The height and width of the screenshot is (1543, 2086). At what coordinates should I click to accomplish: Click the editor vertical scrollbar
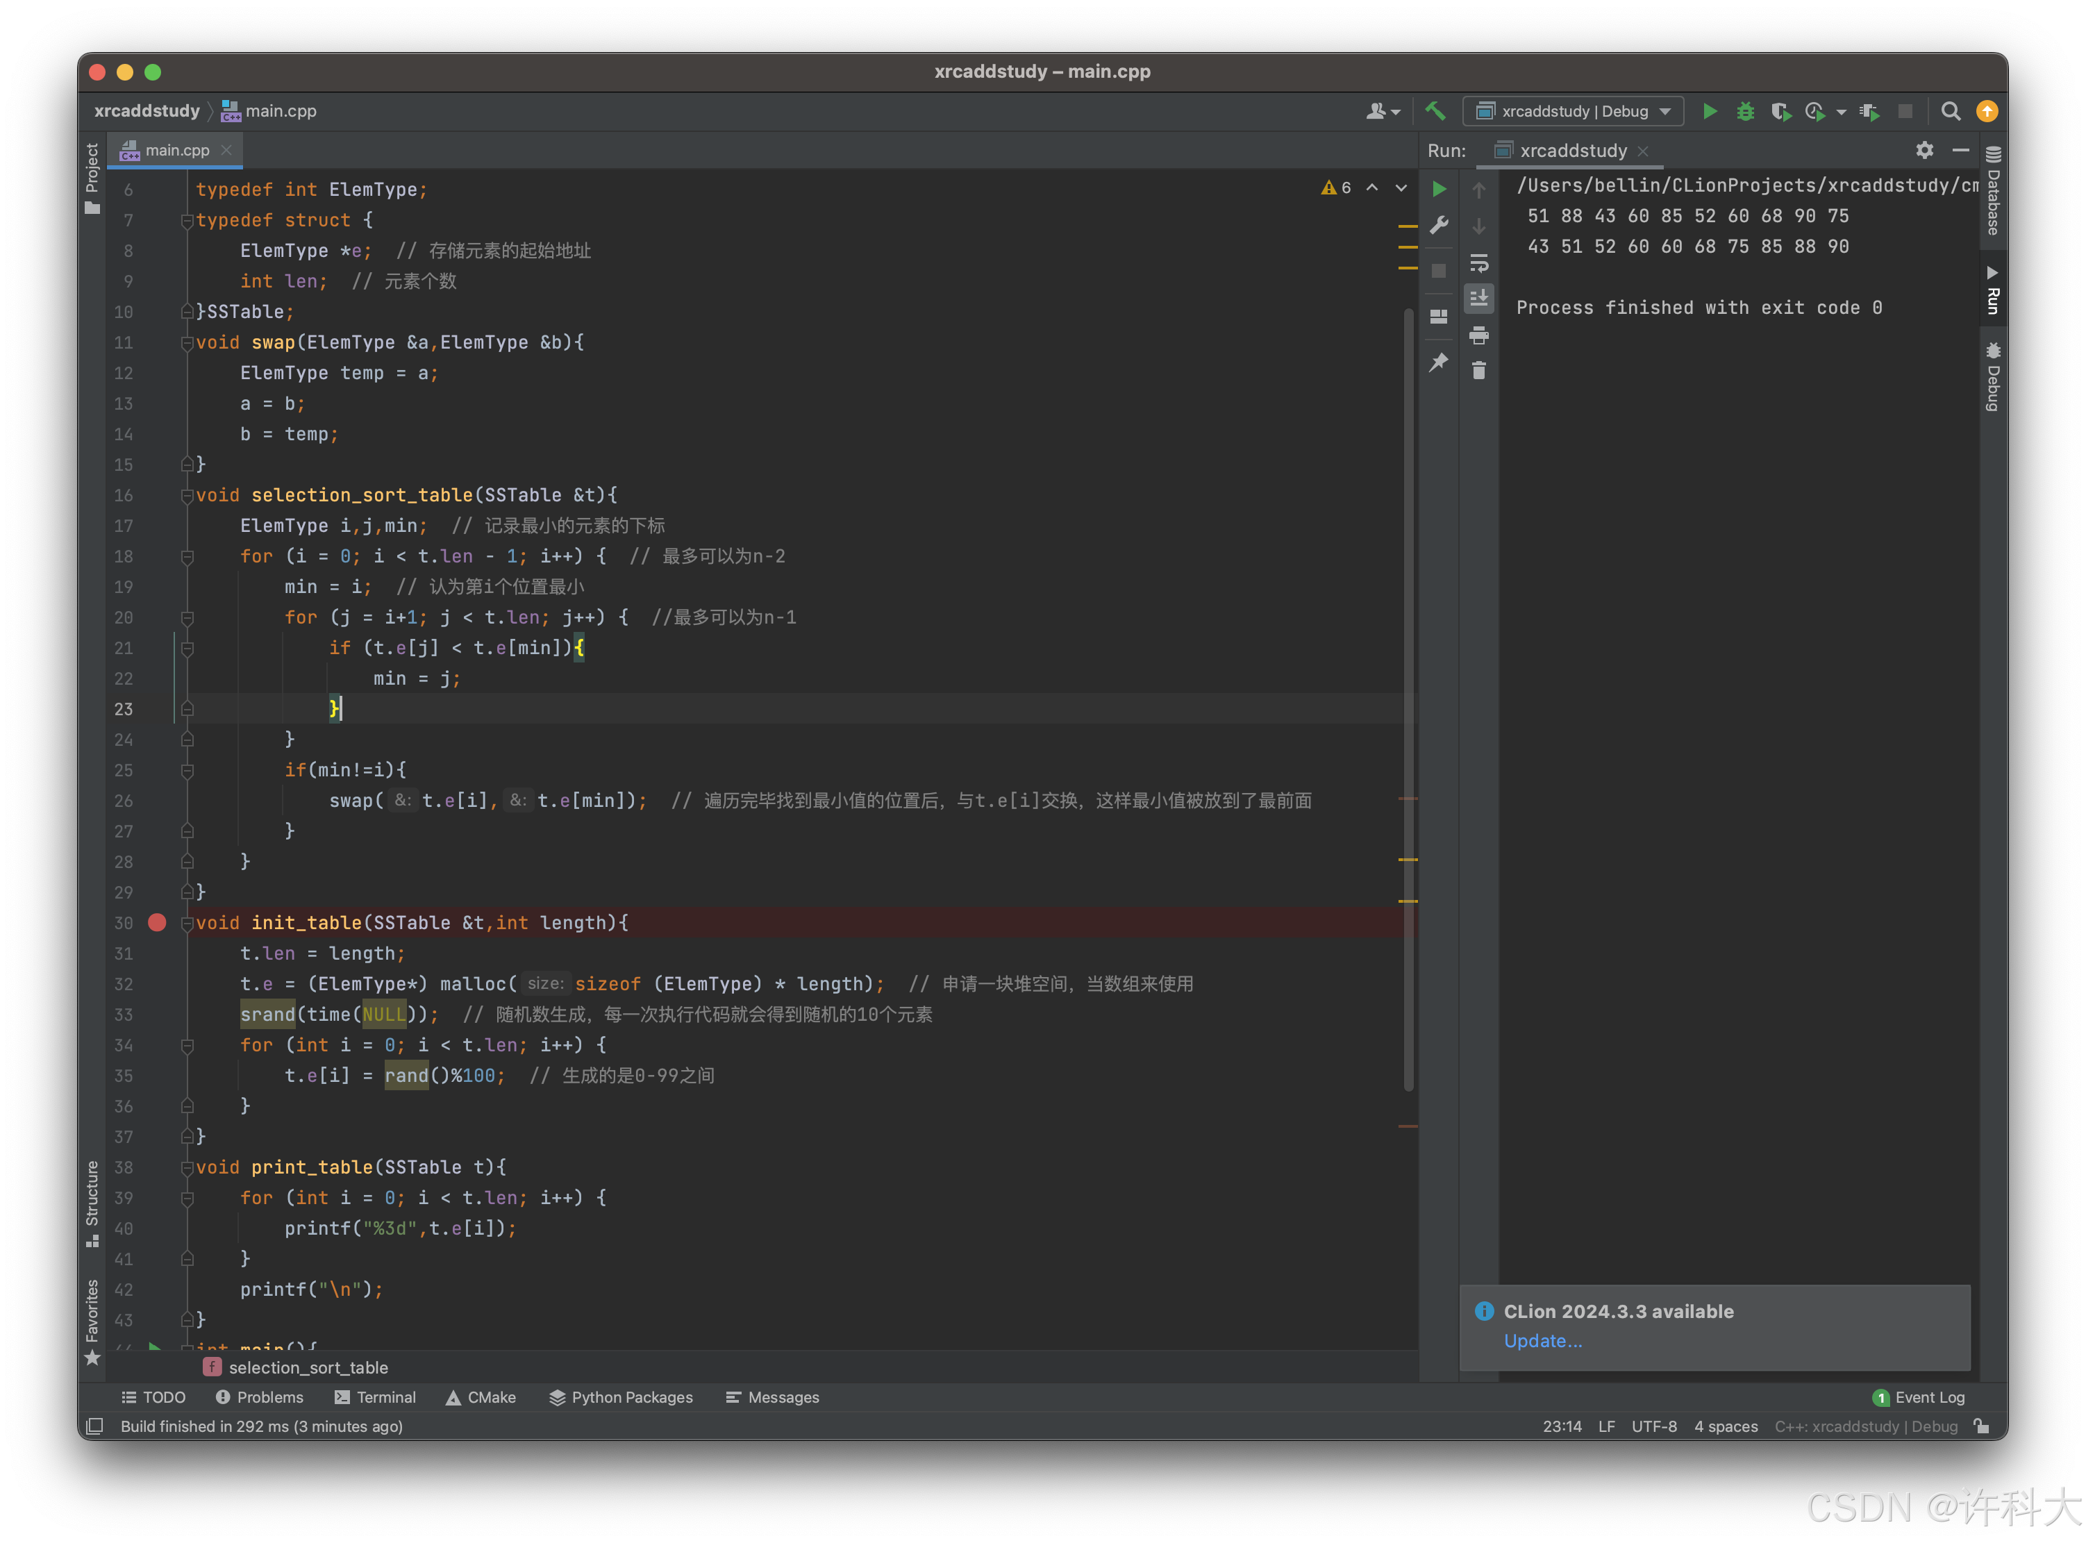(1408, 701)
